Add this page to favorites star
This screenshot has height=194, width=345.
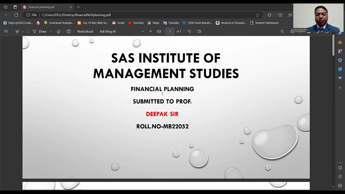click(257, 15)
